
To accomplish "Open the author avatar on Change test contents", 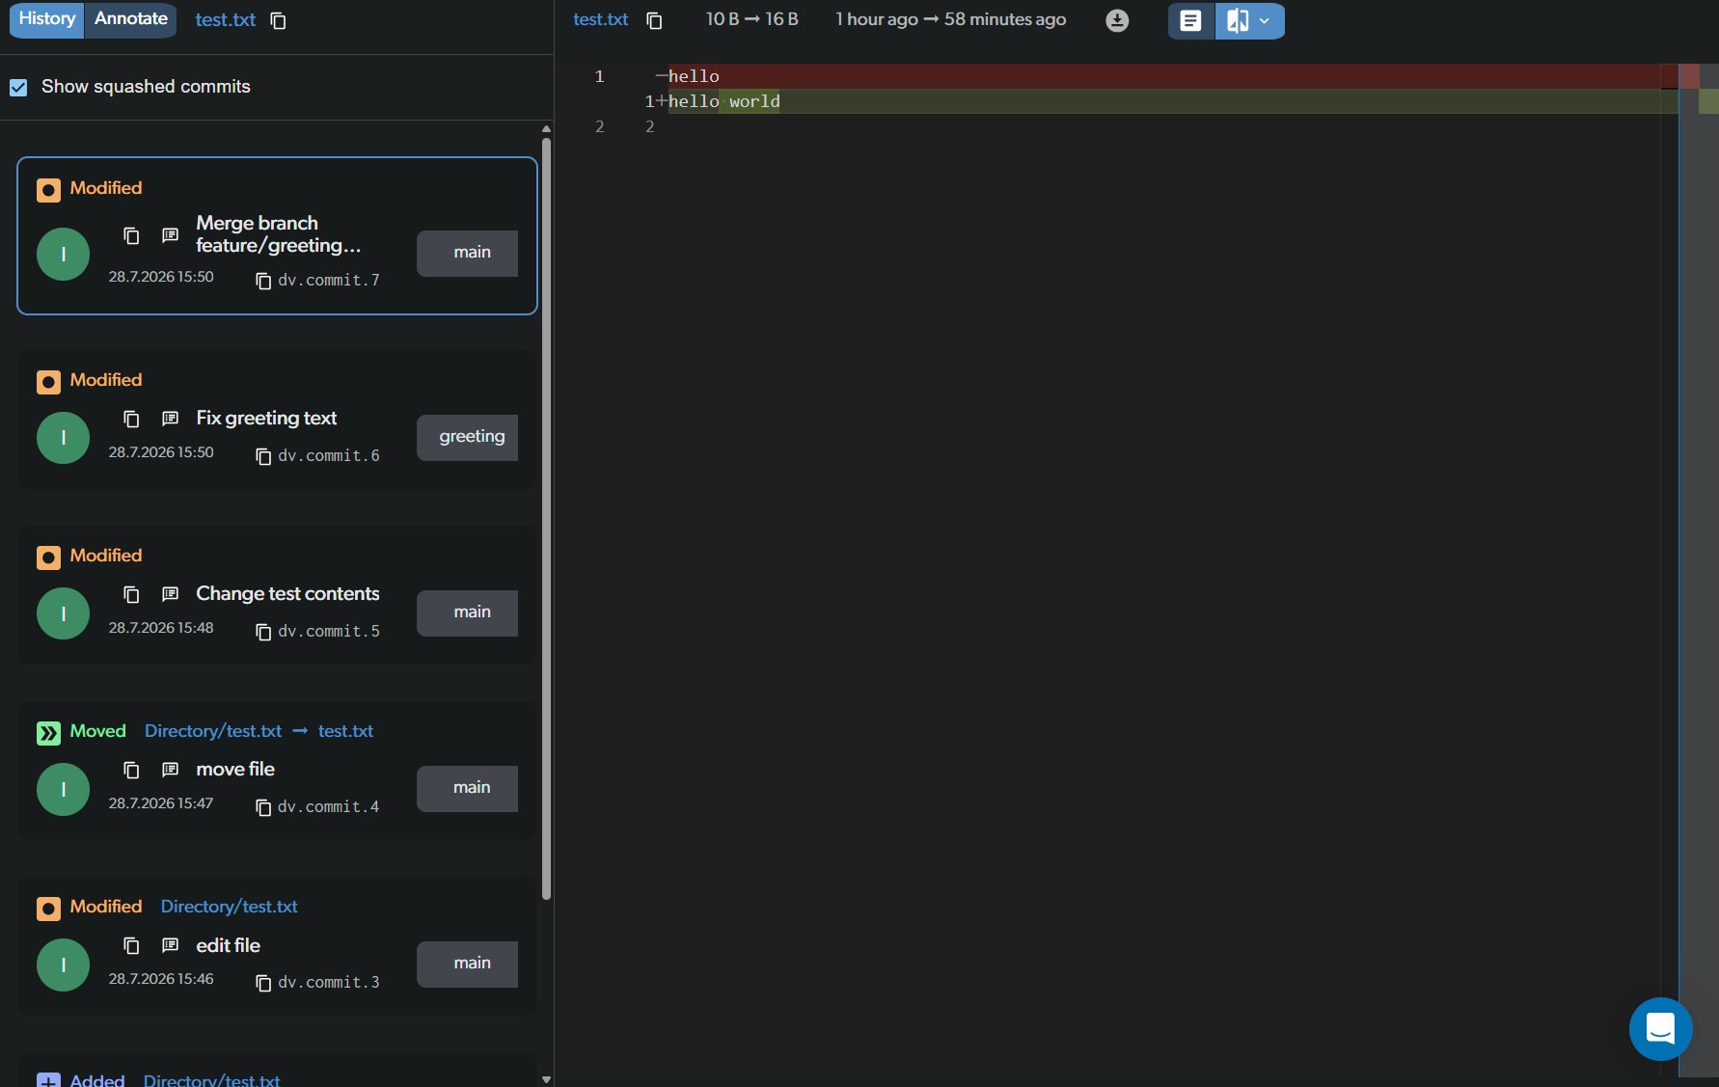I will [64, 613].
